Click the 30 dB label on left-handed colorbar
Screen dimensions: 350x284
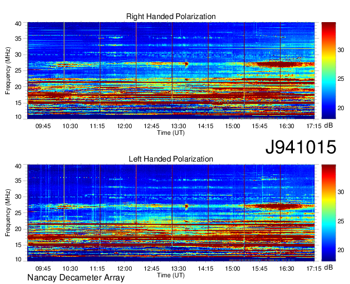pos(341,192)
